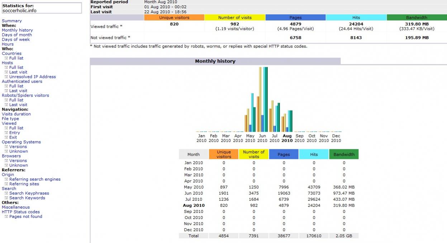Go to Days of month report
Image resolution: width=447 pixels, height=243 pixels.
click(16, 35)
